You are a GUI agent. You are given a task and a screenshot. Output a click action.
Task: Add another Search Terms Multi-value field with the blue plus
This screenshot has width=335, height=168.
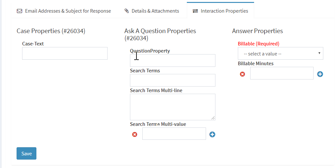tap(212, 134)
